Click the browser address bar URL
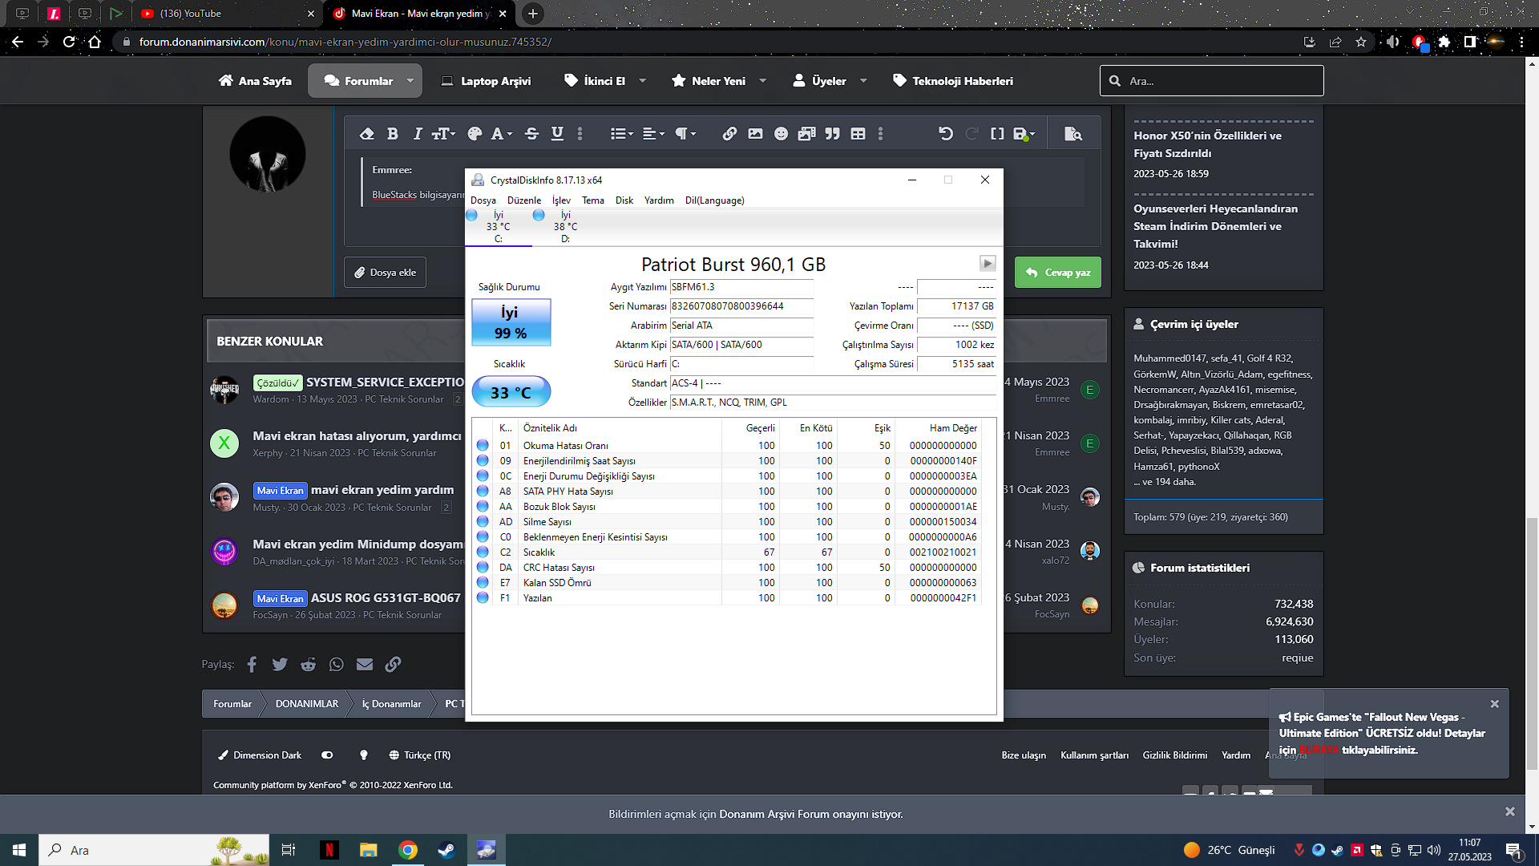This screenshot has height=866, width=1539. (x=345, y=42)
